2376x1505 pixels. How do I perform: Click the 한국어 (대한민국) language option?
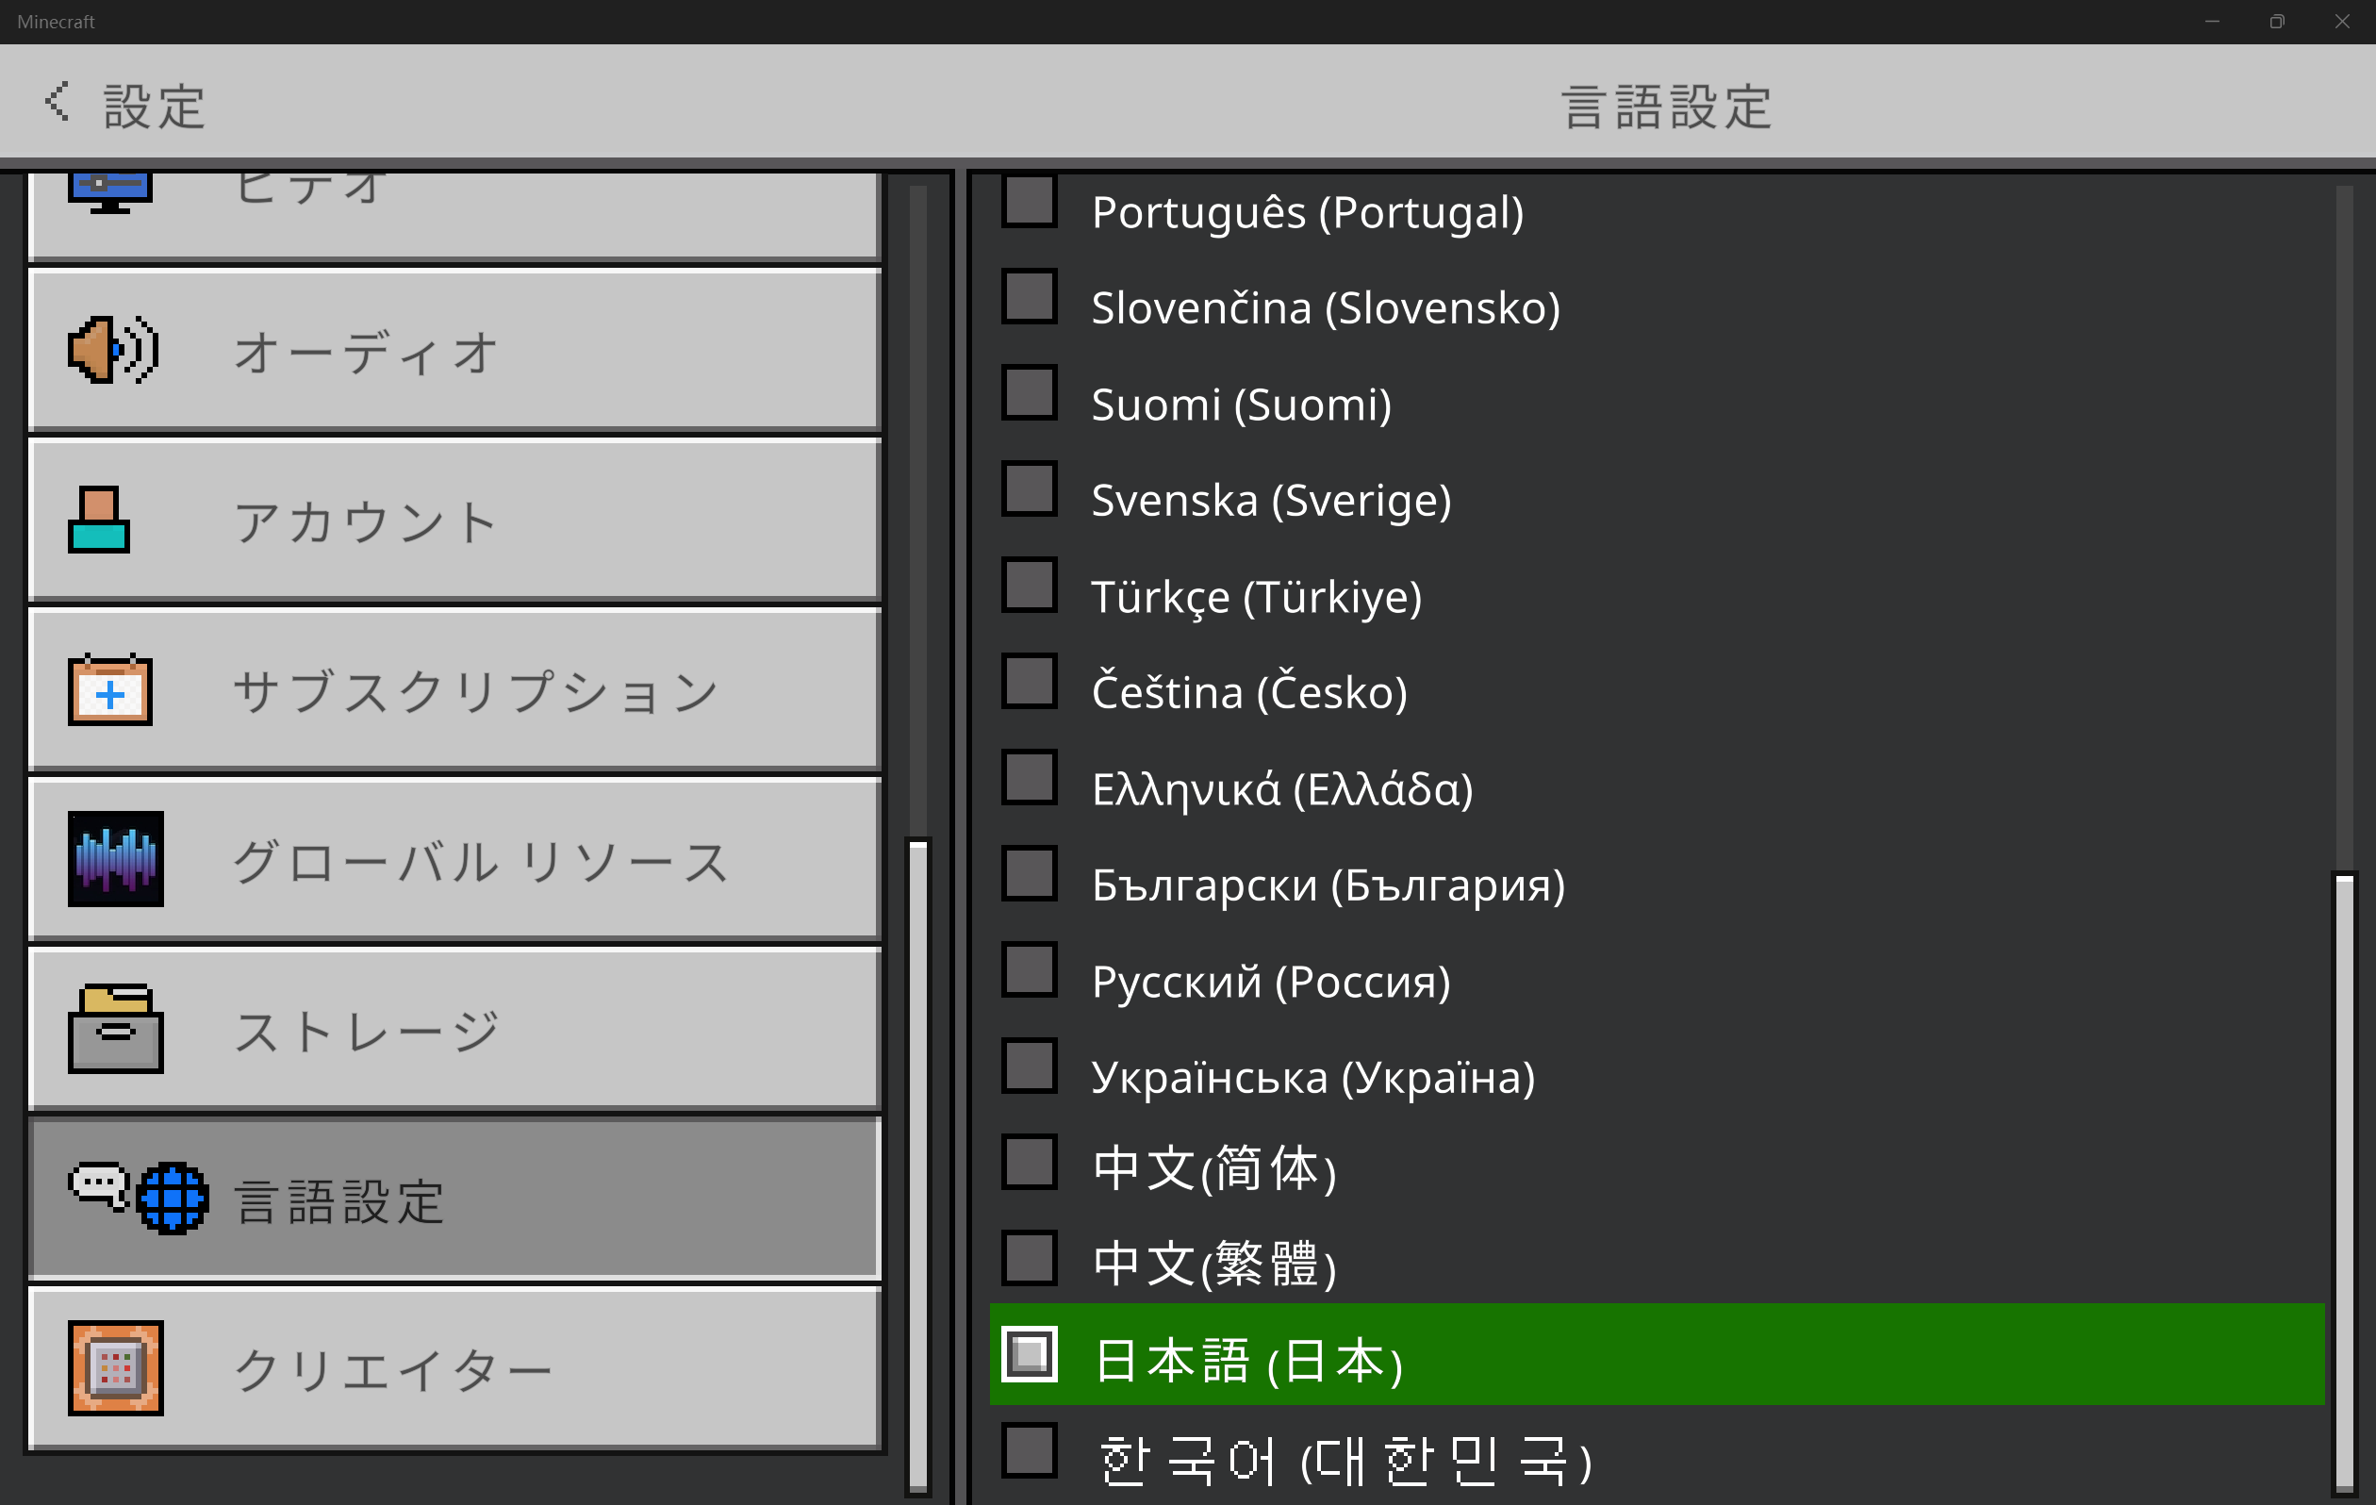pyautogui.click(x=1344, y=1460)
